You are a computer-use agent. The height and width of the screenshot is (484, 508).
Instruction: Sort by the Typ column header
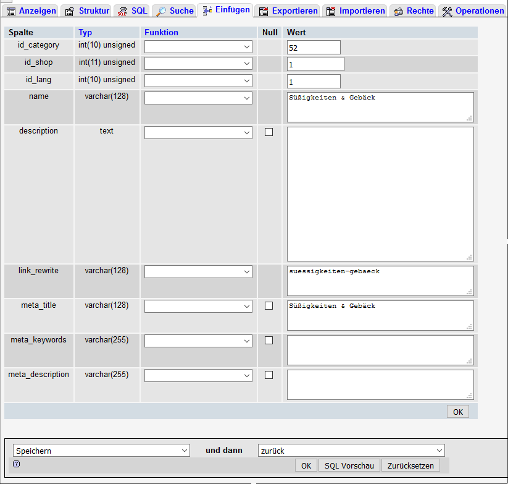click(x=85, y=32)
